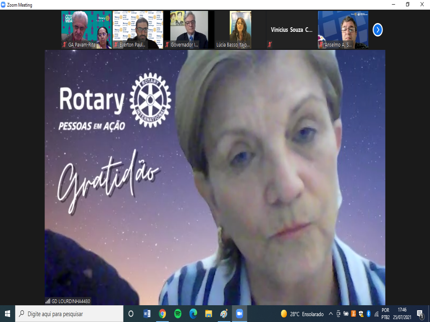The image size is (430, 322).
Task: Click the 28°C Ensolarado weather widget
Action: point(302,314)
